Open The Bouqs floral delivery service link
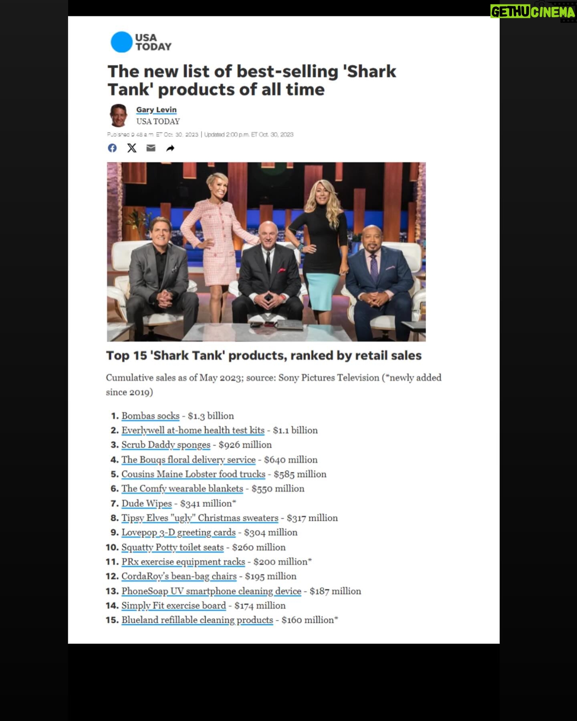The height and width of the screenshot is (721, 577). [188, 460]
